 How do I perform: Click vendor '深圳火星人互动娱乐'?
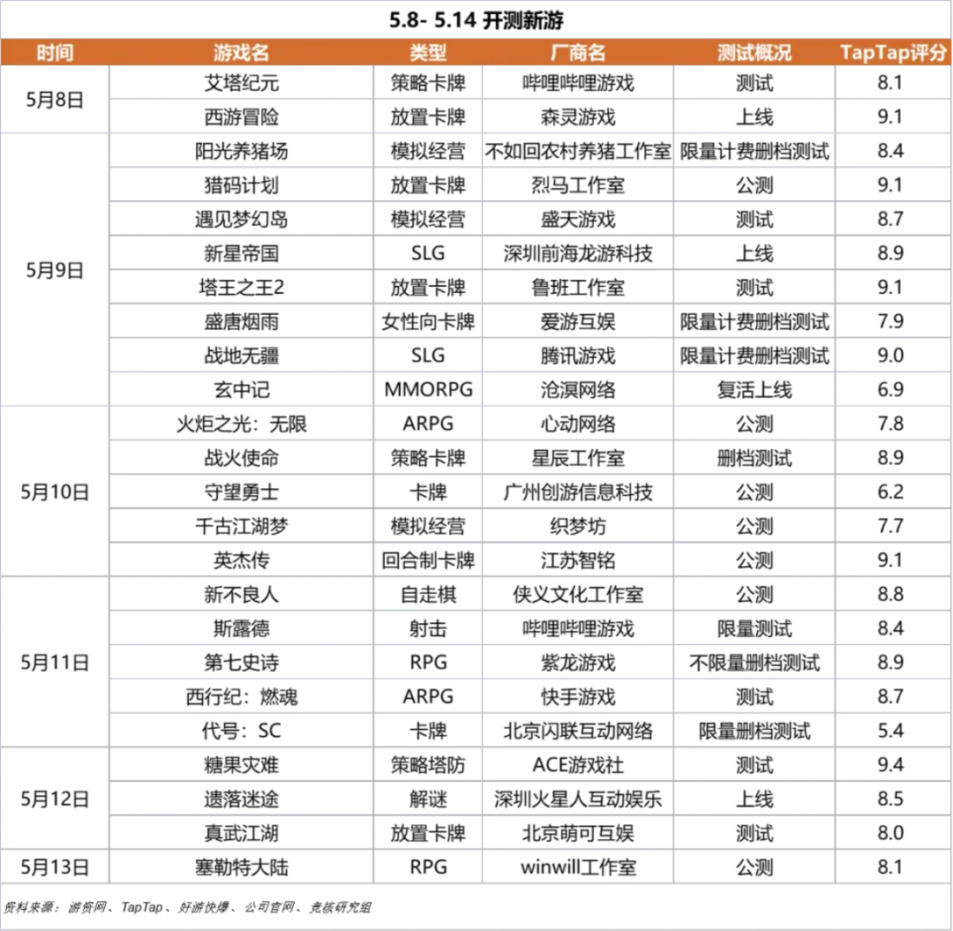point(578,799)
